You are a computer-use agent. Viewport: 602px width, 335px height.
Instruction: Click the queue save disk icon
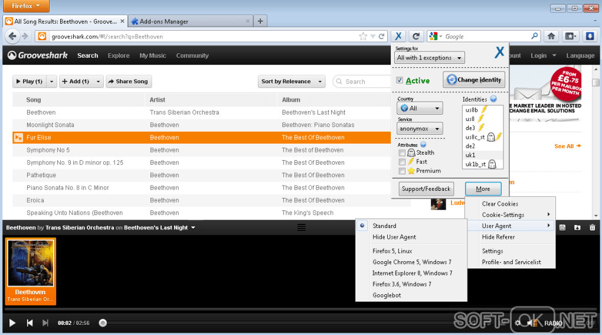tap(562, 227)
